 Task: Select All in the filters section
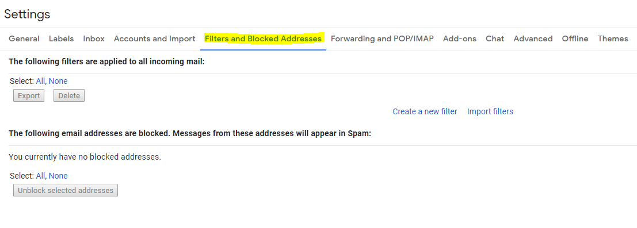[x=40, y=81]
